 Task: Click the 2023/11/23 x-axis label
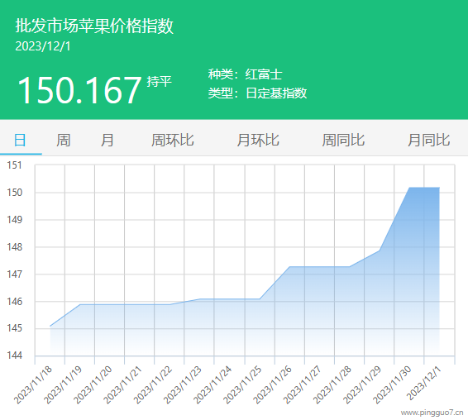[x=183, y=384]
